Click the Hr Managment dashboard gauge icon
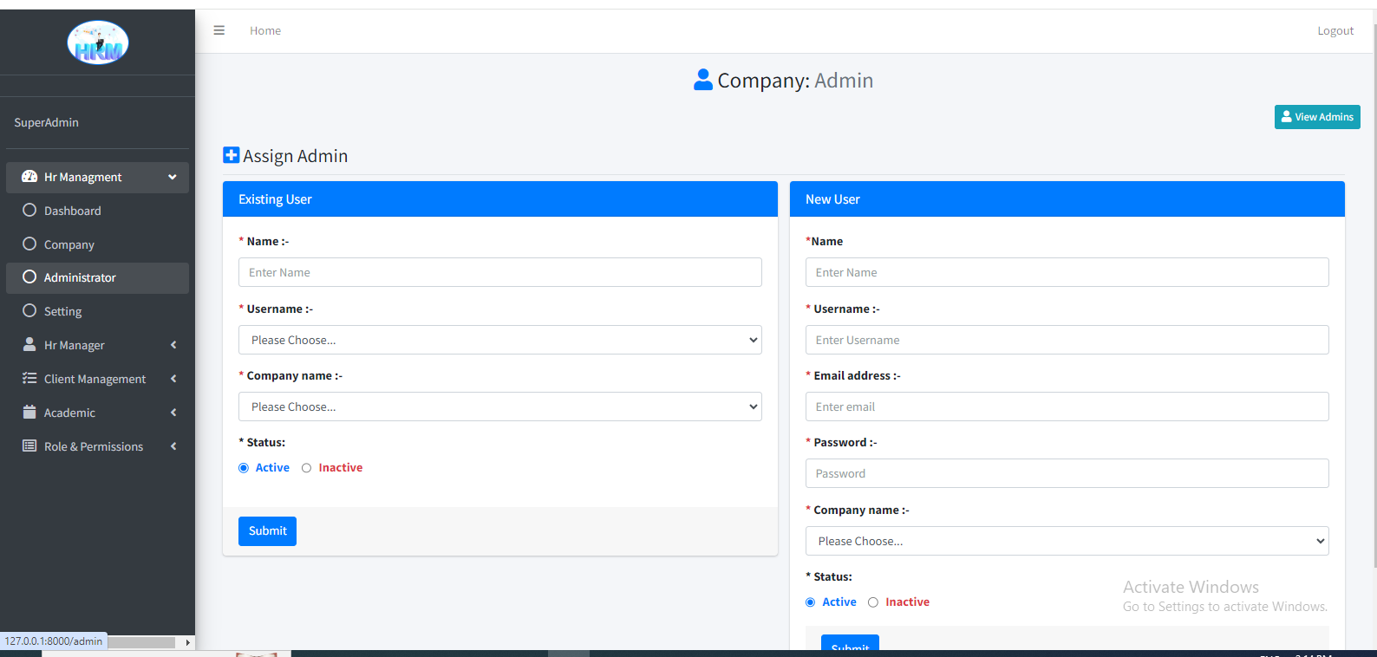 click(x=29, y=177)
